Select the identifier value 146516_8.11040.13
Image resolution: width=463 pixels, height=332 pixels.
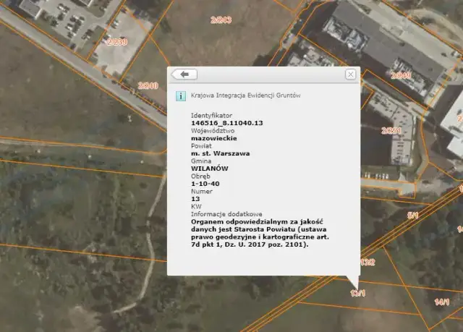tap(226, 123)
